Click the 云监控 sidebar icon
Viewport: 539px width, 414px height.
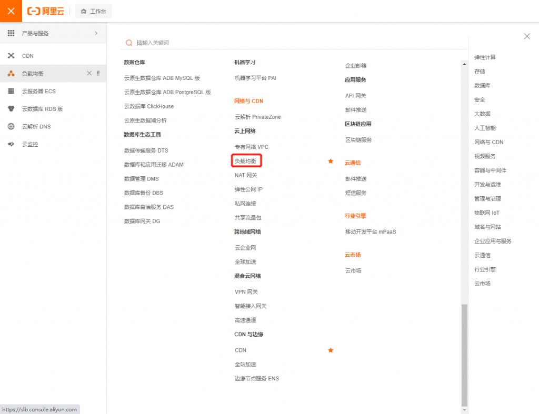click(11, 144)
